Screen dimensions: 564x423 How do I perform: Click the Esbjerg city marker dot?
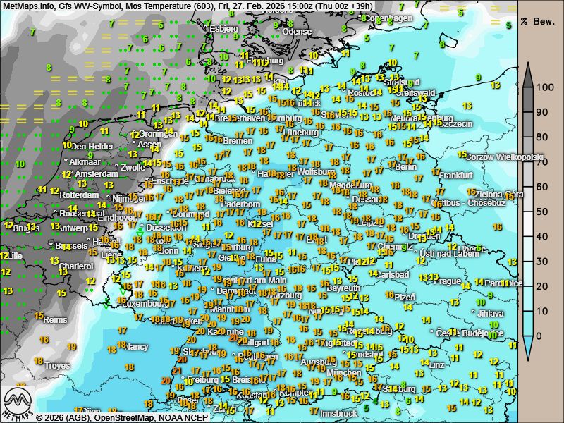point(206,29)
